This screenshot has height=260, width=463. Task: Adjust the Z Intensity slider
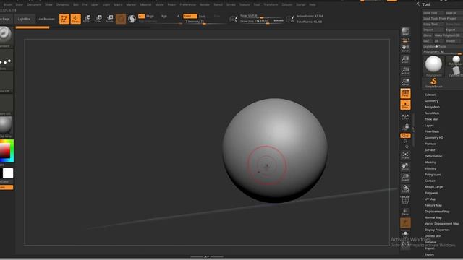coord(204,22)
